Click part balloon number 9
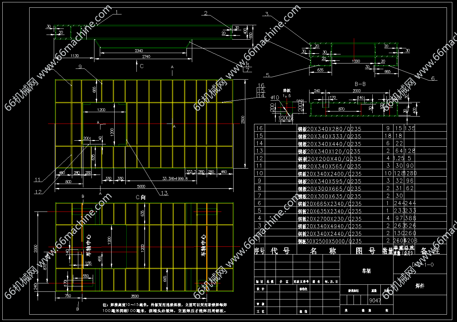Viewport: 457px width, 322px height. 80,66
